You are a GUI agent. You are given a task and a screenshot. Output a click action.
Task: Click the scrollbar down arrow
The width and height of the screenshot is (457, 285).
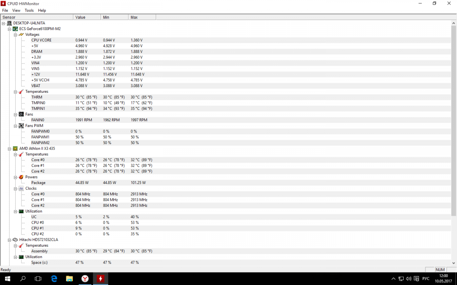coord(454,263)
